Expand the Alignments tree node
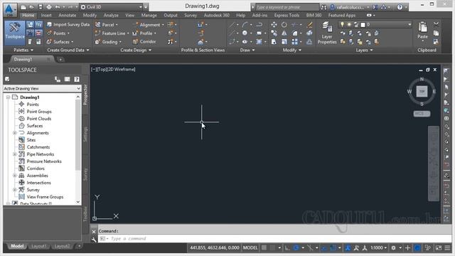455x256 pixels. [x=14, y=133]
